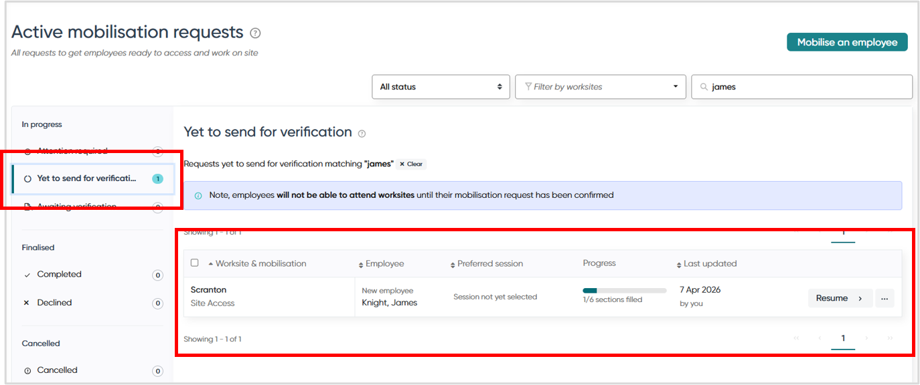Click Session not yet selected text
This screenshot has height=385, width=920.
coord(495,297)
